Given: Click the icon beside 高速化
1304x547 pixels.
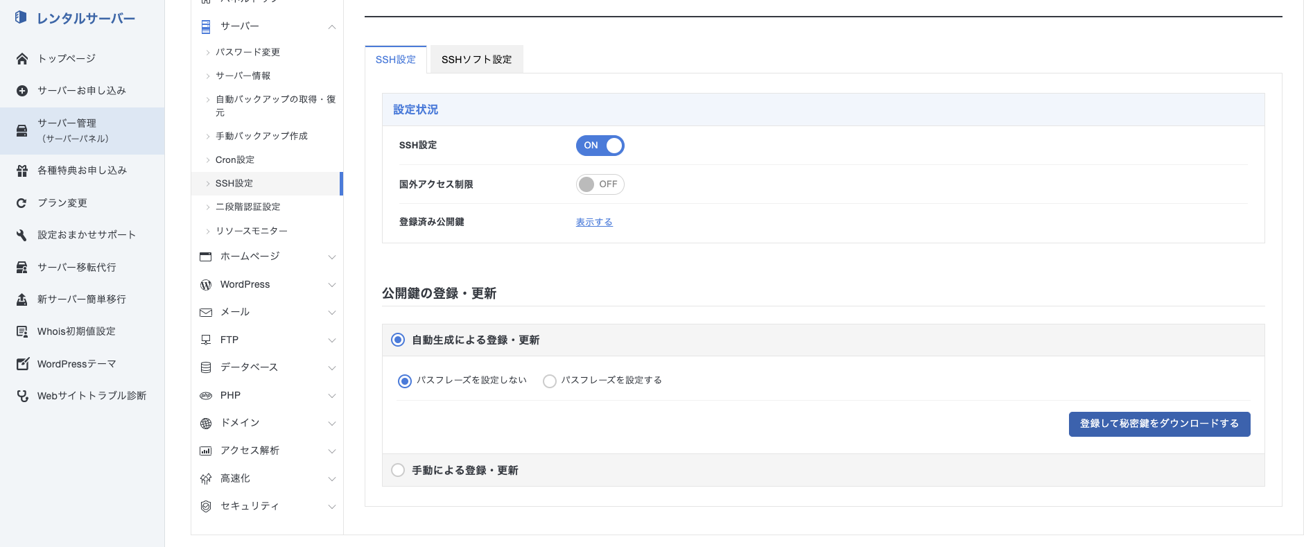Looking at the screenshot, I should click(x=206, y=478).
